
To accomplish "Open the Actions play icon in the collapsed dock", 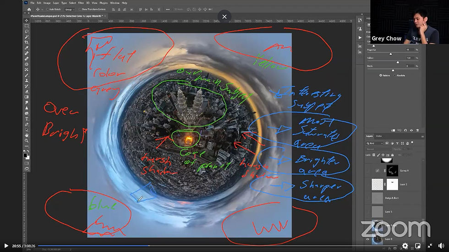I will [360, 38].
